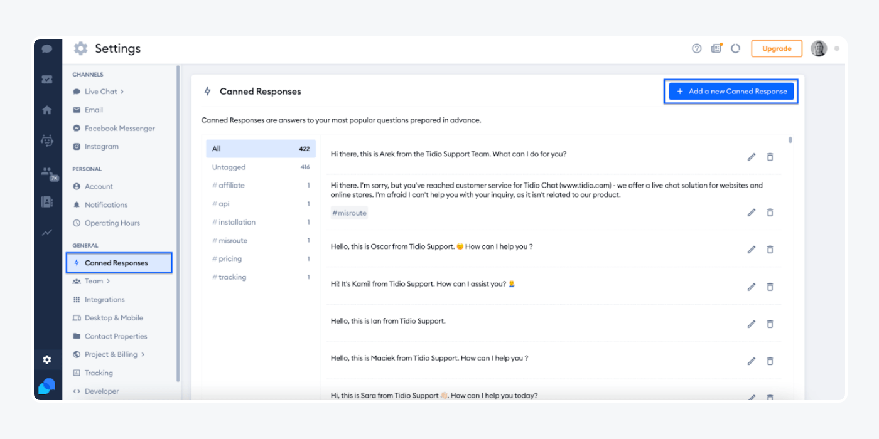Open the conversations chat bubble icon in left rail

47,48
